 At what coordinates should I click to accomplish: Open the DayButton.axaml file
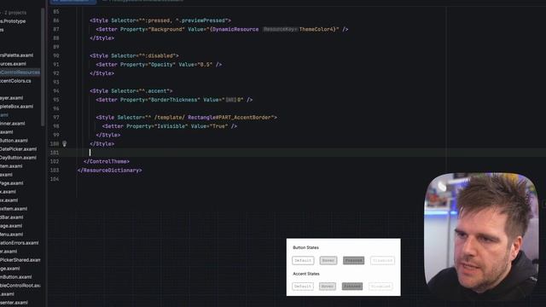18,158
